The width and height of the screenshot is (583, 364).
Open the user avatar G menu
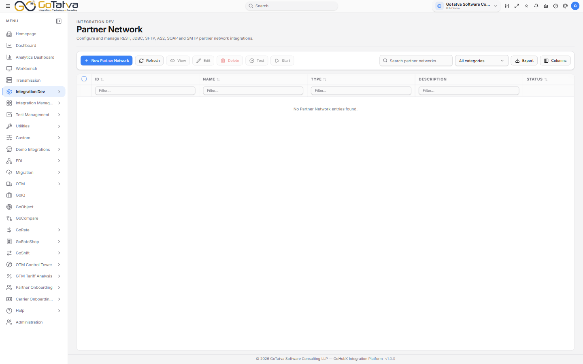coord(575,6)
